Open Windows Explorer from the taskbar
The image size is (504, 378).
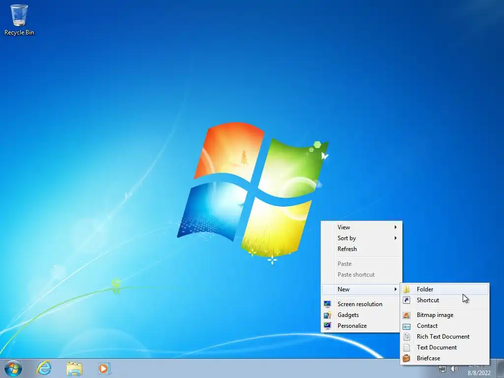click(74, 368)
